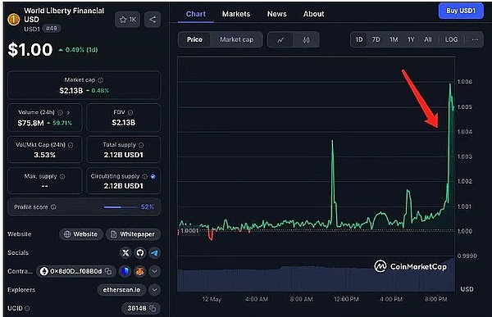
Task: Open the News tab
Action: (x=277, y=14)
